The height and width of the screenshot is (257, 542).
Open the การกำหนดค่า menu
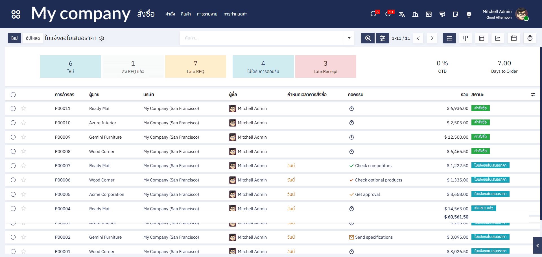(x=235, y=14)
